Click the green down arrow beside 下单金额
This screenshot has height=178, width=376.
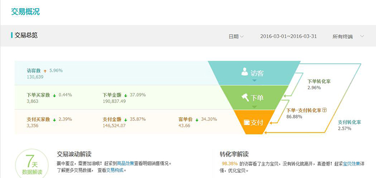126,95
